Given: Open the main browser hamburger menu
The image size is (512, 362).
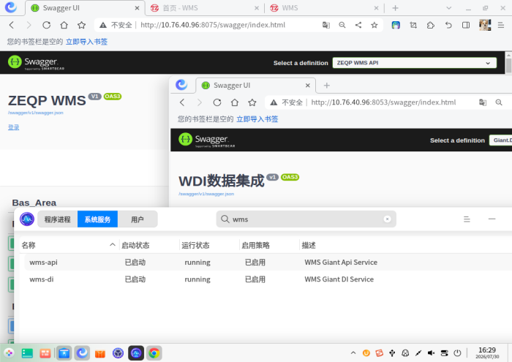Looking at the screenshot, I should [x=501, y=25].
